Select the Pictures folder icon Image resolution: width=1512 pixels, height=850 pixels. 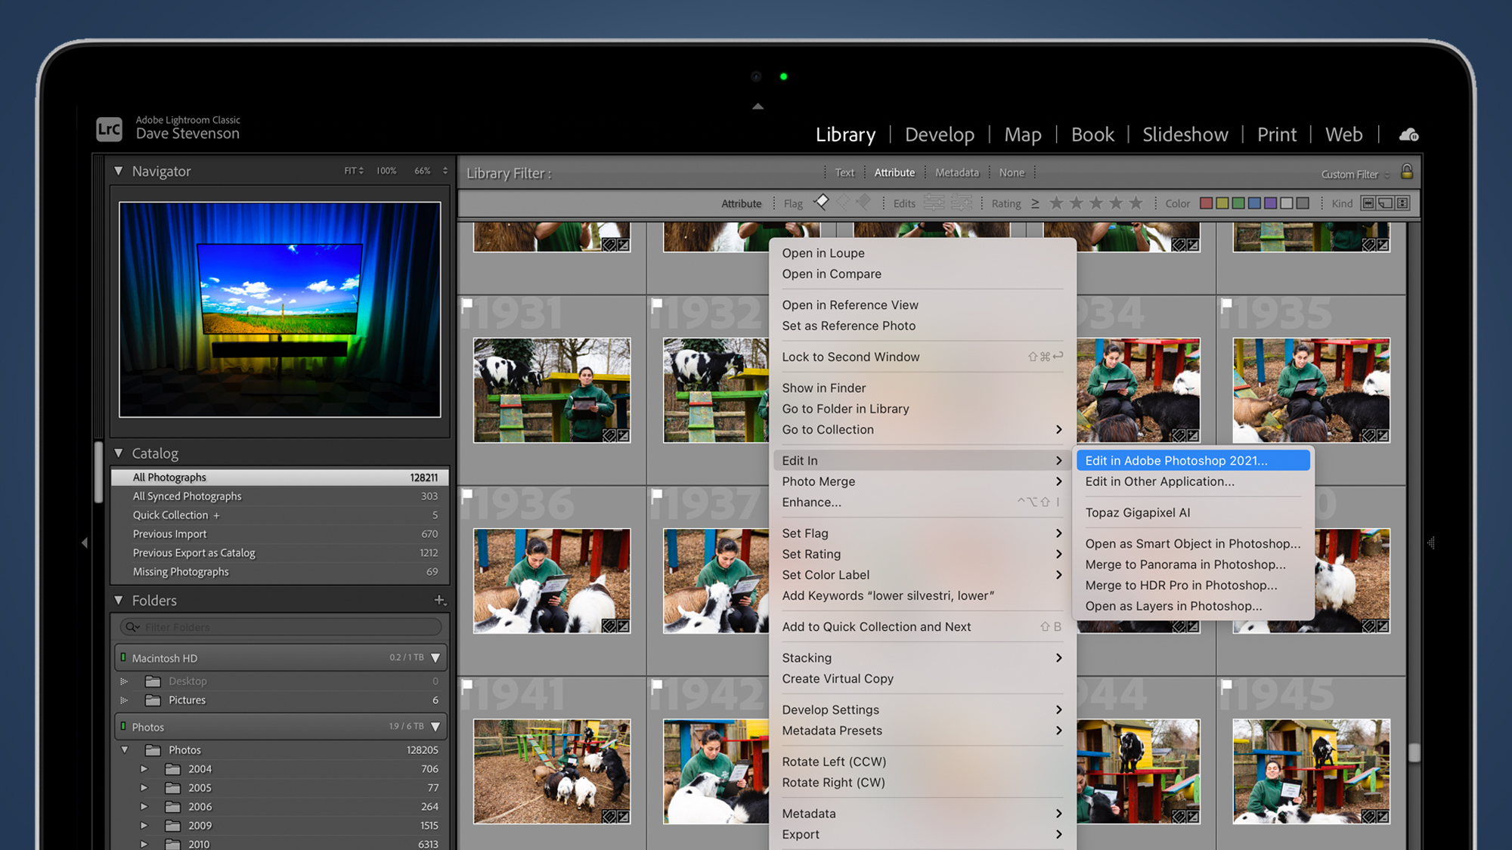(153, 700)
